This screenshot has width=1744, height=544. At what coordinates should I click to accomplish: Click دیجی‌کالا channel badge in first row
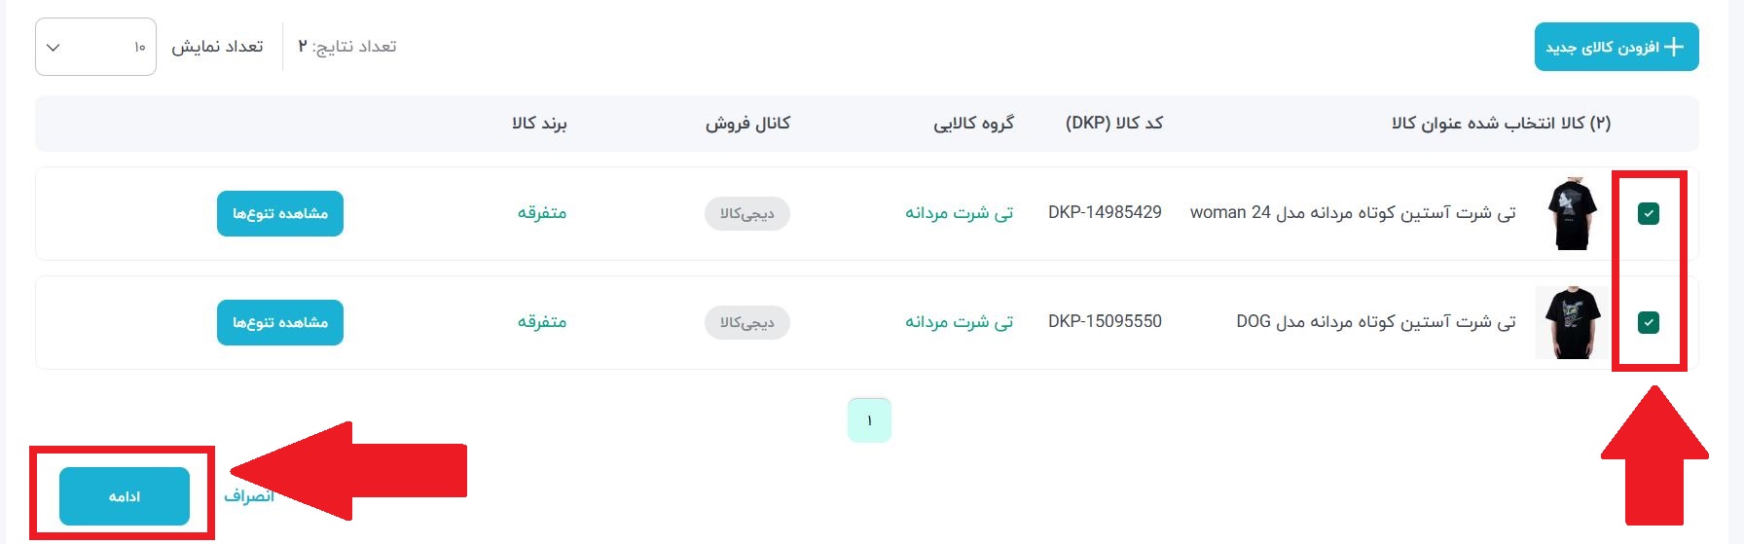[747, 213]
